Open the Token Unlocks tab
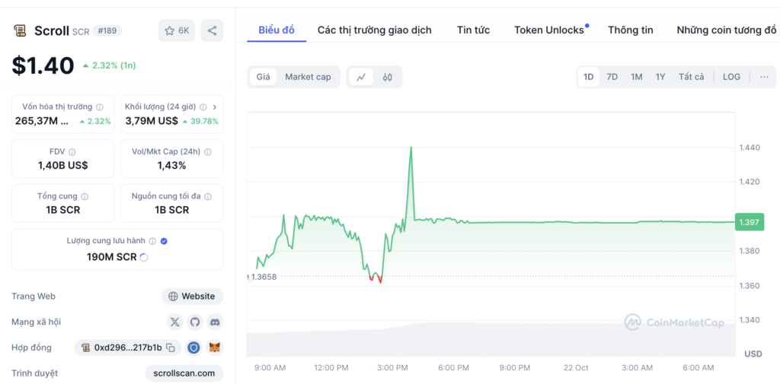780x384 pixels. [x=549, y=30]
